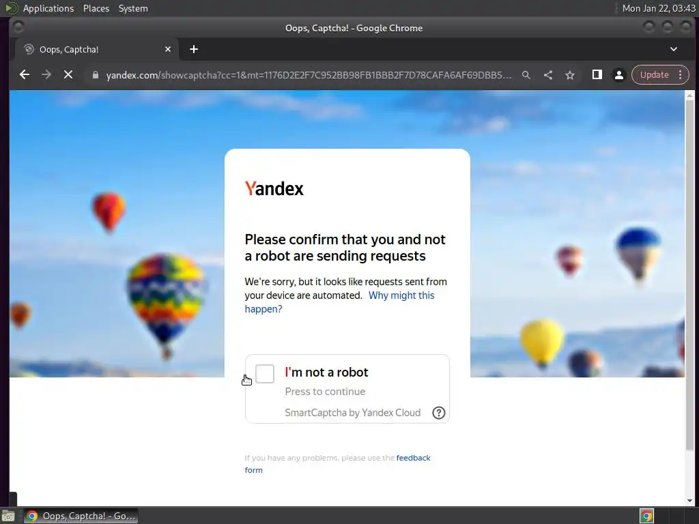This screenshot has width=699, height=524.
Task: Stop loading the page with the X button
Action: (x=68, y=75)
